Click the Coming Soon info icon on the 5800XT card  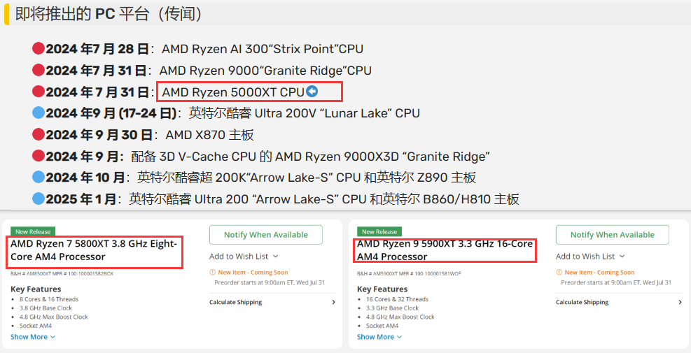[x=212, y=273]
